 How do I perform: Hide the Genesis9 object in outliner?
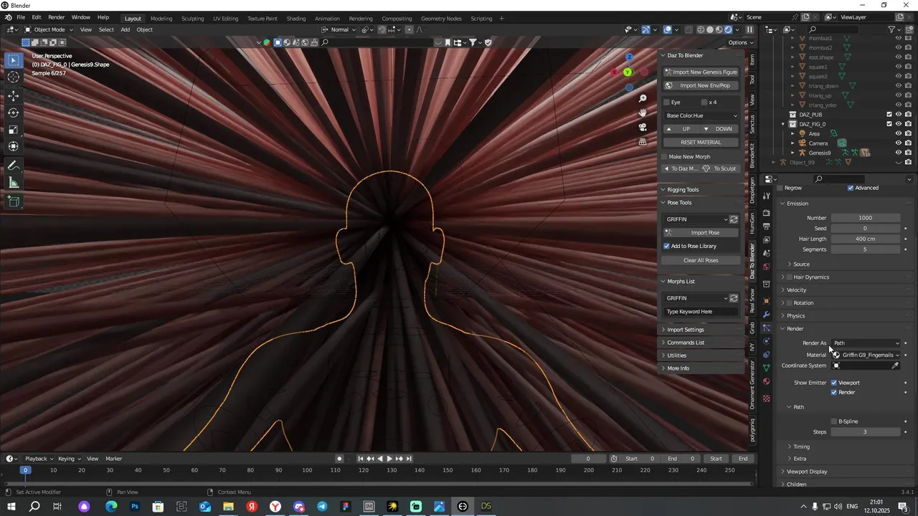tap(898, 153)
